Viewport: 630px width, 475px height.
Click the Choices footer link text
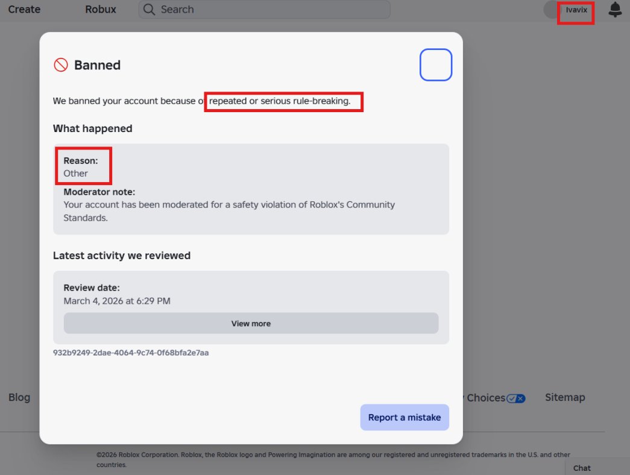(485, 398)
